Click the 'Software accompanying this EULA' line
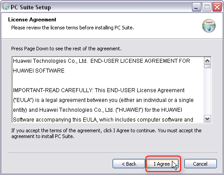 click(103, 120)
